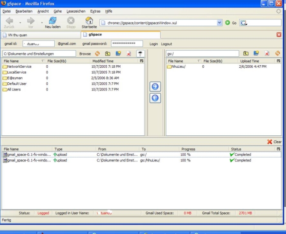
Task: Open the Vor history dropdown arrow
Action: pos(42,23)
